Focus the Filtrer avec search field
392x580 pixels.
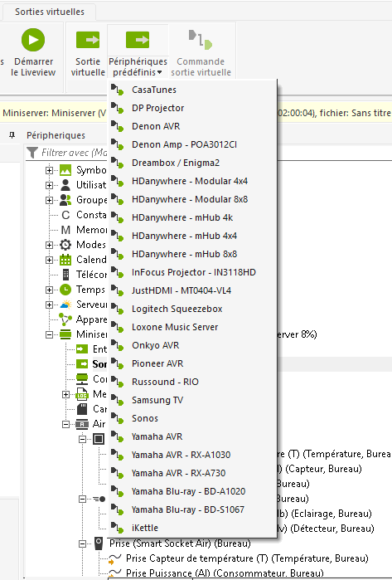click(74, 153)
